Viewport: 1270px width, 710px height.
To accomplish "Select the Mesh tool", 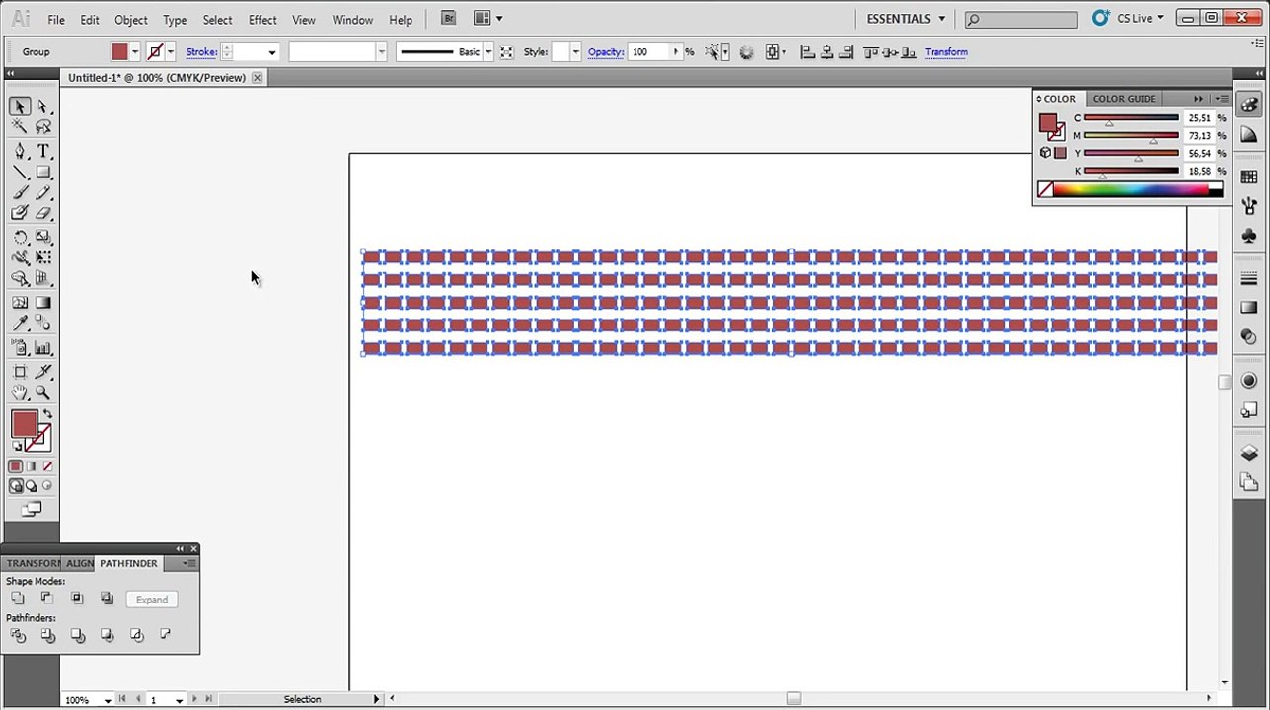I will tap(20, 304).
